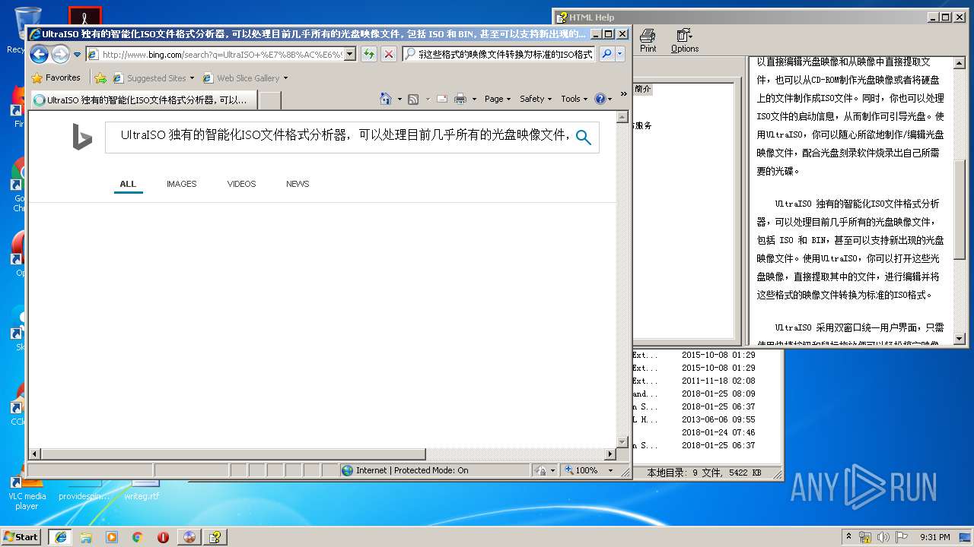Click IE horizontal scrollbar right arrow
The image size is (974, 547).
[610, 454]
